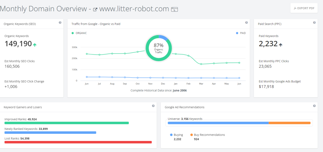This screenshot has height=152, width=323.
Task: Click the Buy Recommendations label
Action: (x=209, y=135)
